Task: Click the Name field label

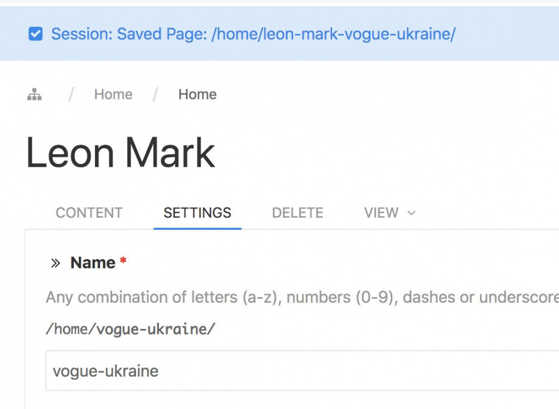Action: (93, 263)
